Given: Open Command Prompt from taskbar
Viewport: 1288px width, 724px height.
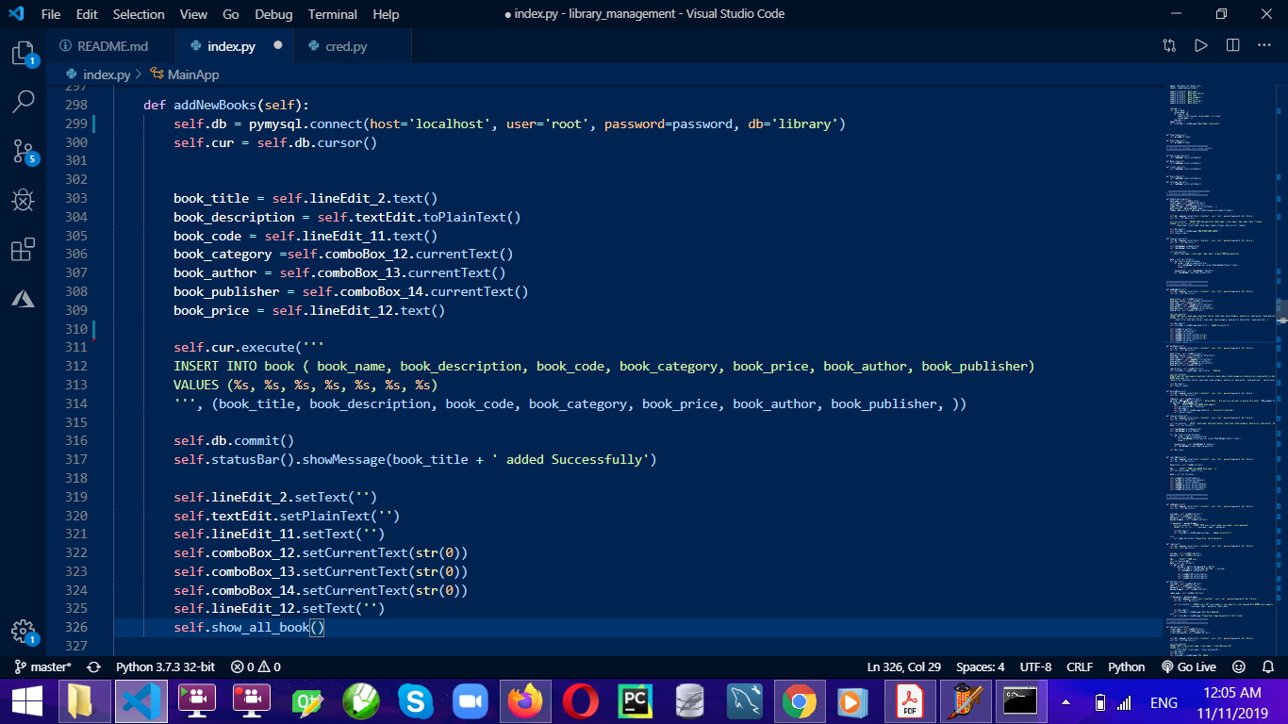Looking at the screenshot, I should [1020, 702].
